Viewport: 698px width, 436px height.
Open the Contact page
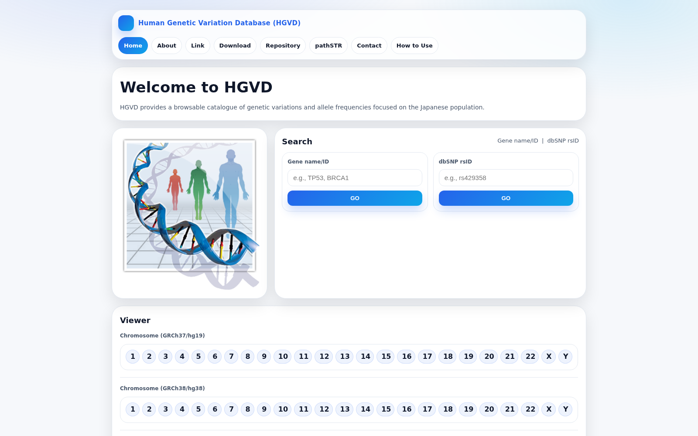pyautogui.click(x=369, y=46)
